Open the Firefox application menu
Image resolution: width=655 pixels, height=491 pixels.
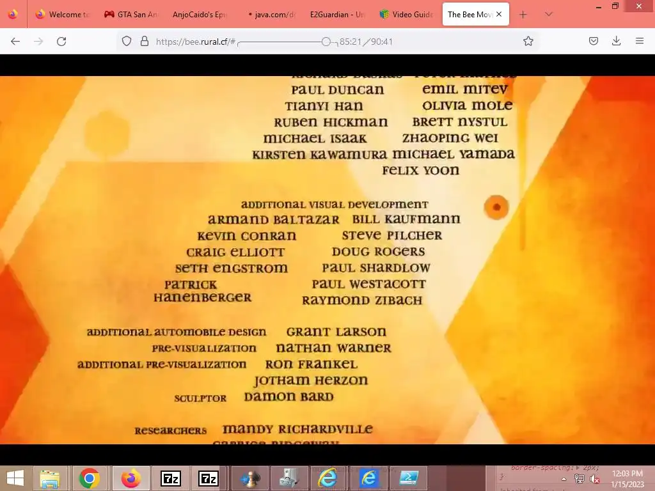point(640,42)
